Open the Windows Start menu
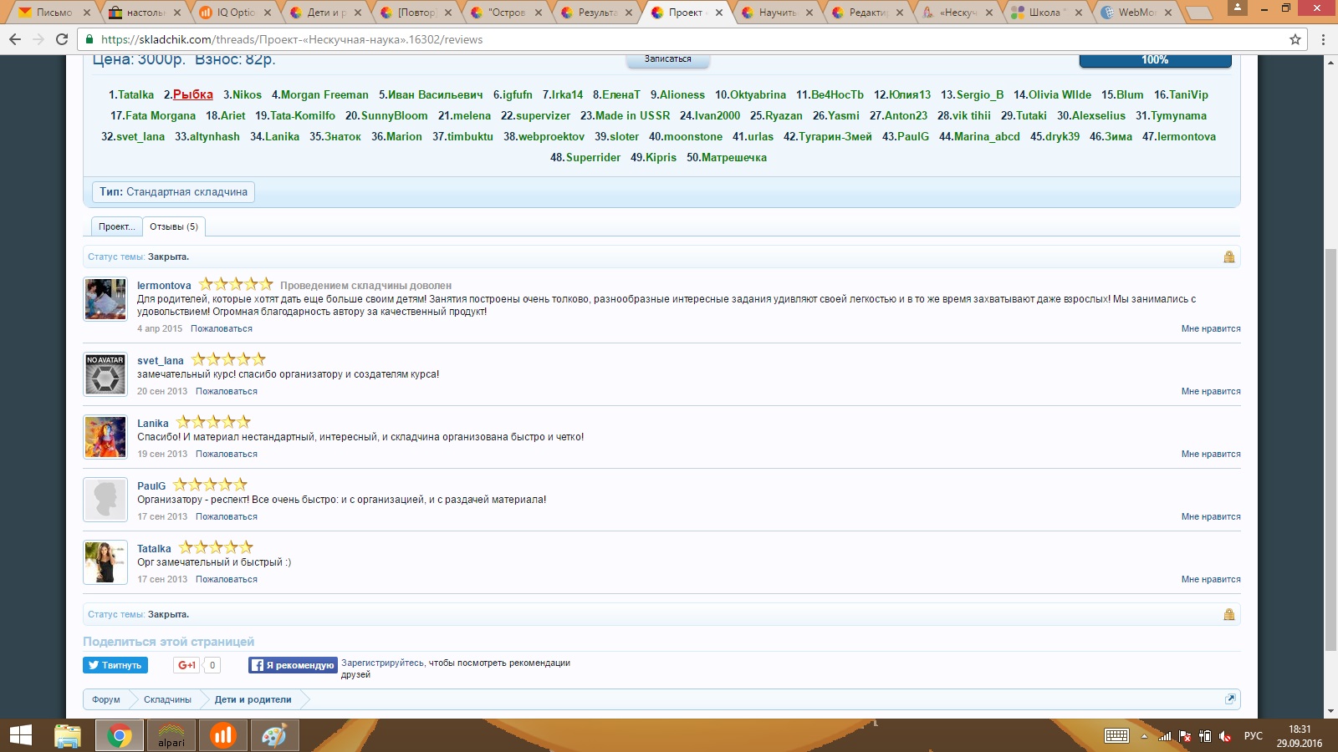Screen dimensions: 1338x752 pyautogui.click(x=20, y=735)
